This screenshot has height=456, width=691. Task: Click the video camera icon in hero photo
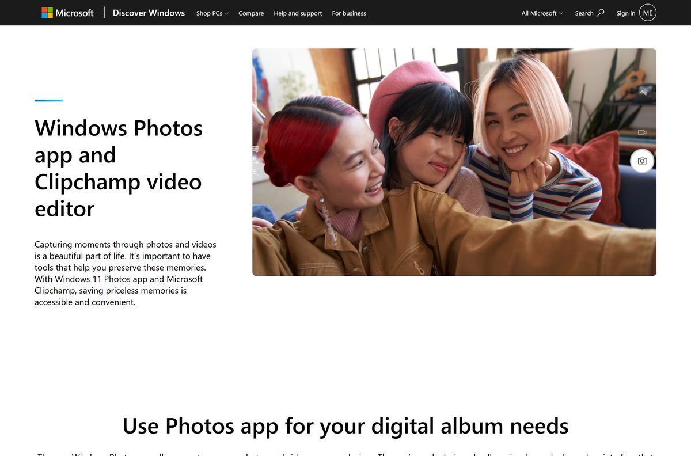[642, 132]
